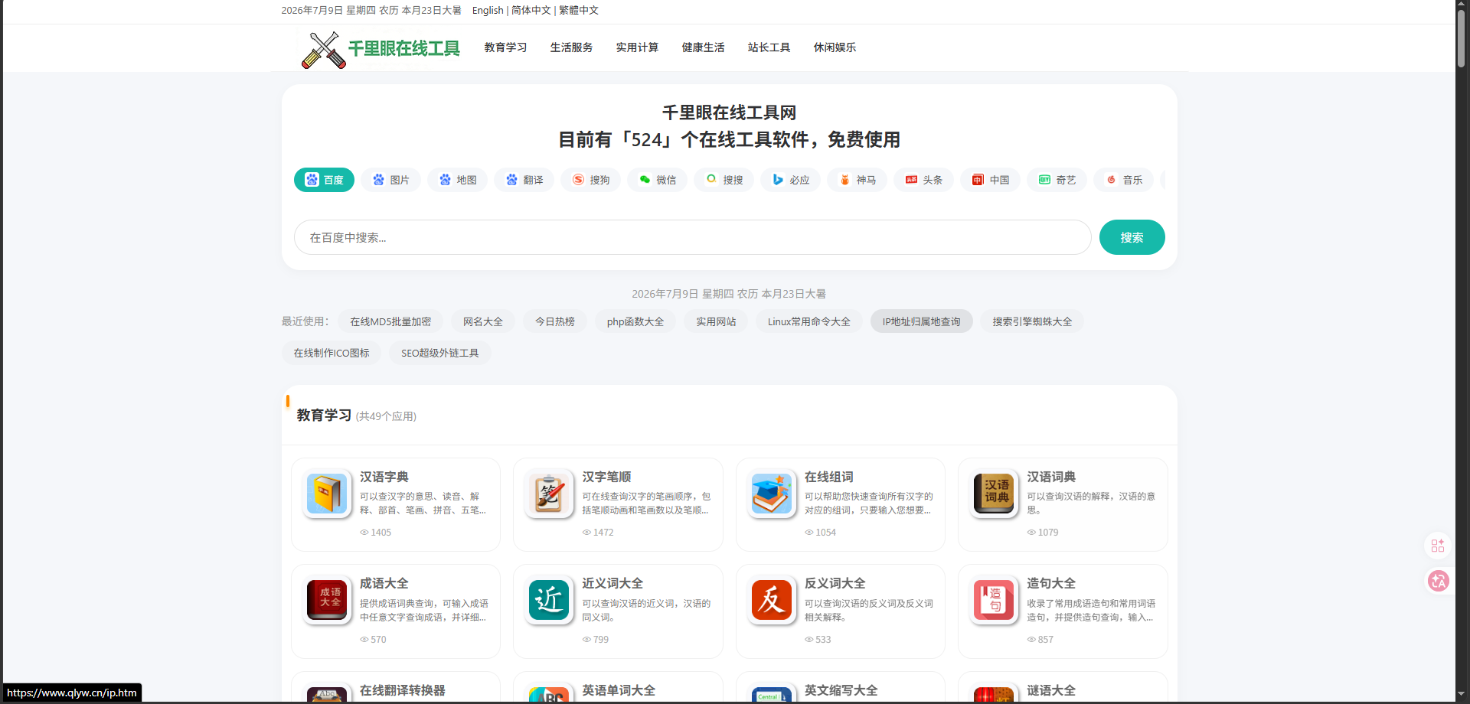Open recent tool 网名大全
This screenshot has width=1470, height=704.
pyautogui.click(x=482, y=321)
